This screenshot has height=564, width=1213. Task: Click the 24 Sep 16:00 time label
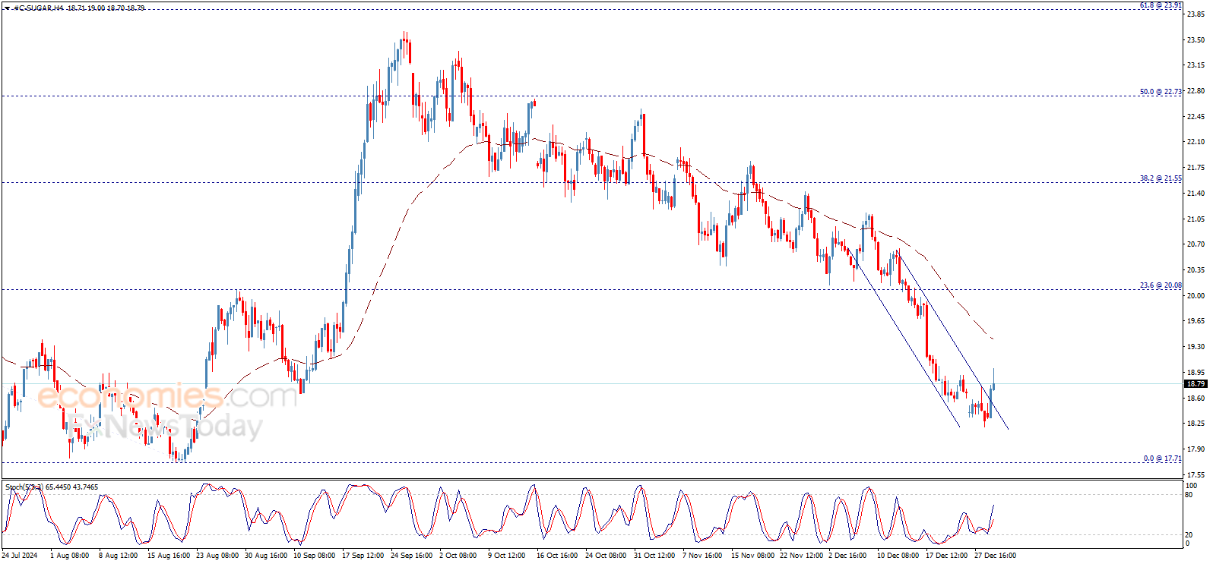tap(412, 556)
